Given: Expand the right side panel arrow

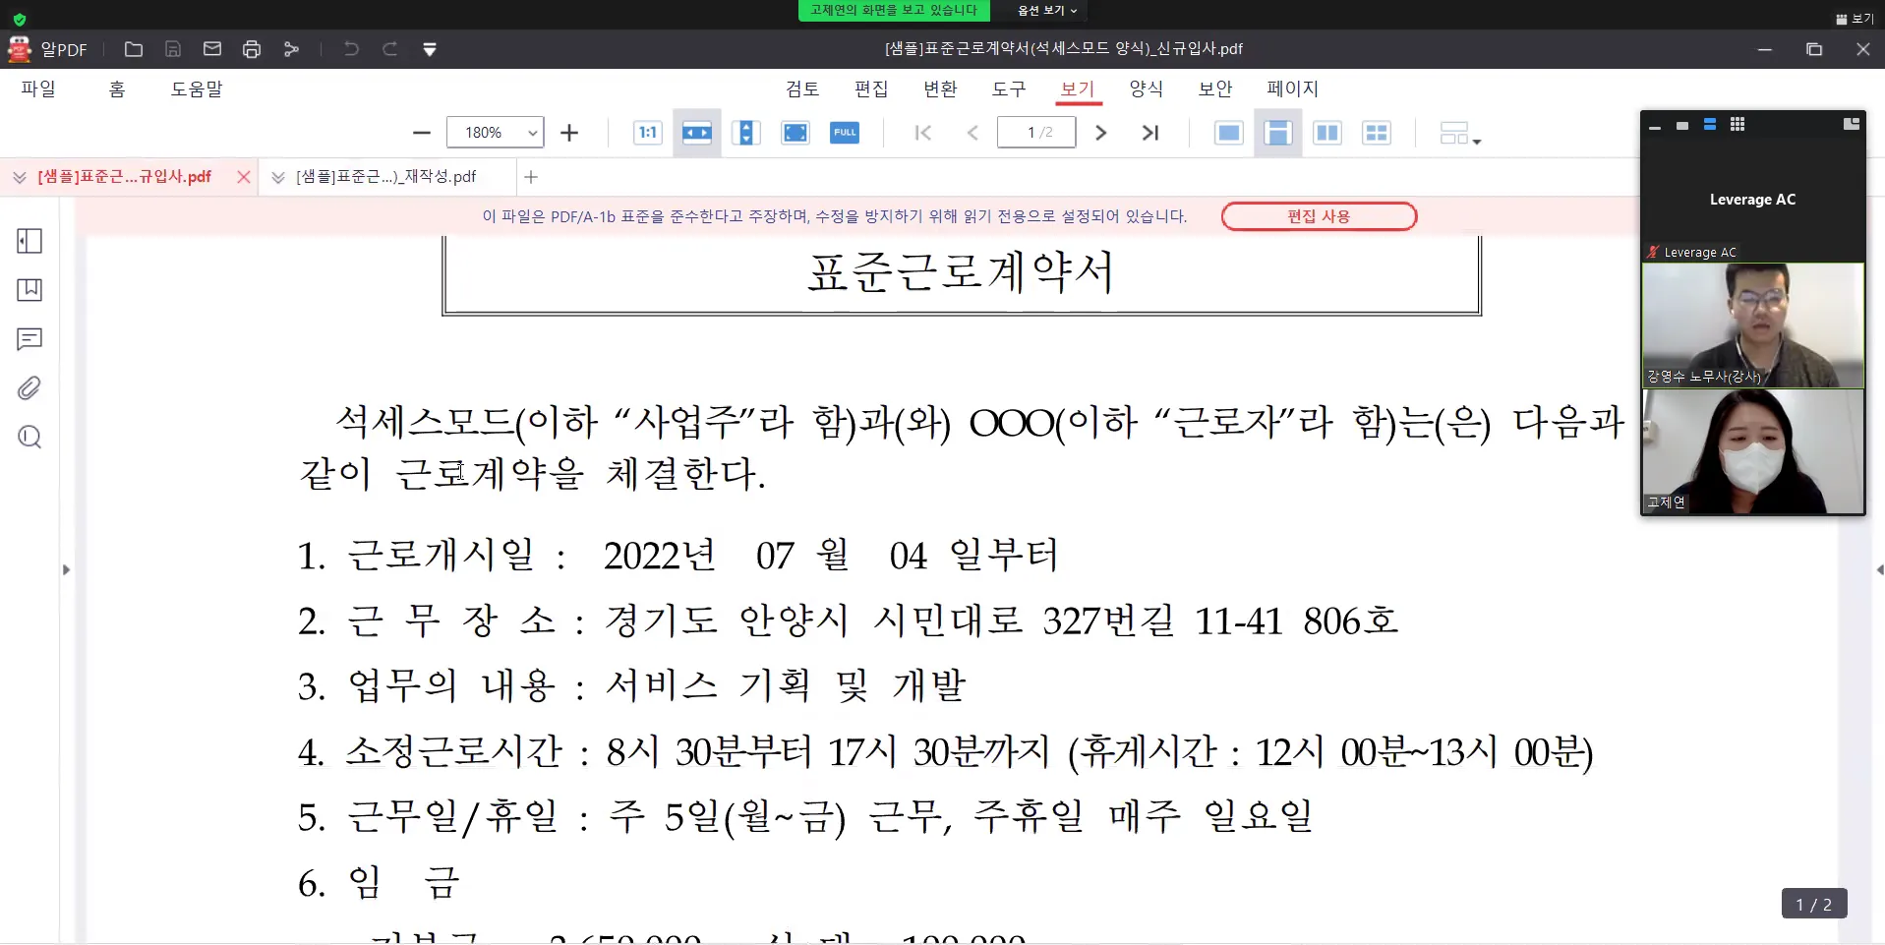Looking at the screenshot, I should [1879, 569].
